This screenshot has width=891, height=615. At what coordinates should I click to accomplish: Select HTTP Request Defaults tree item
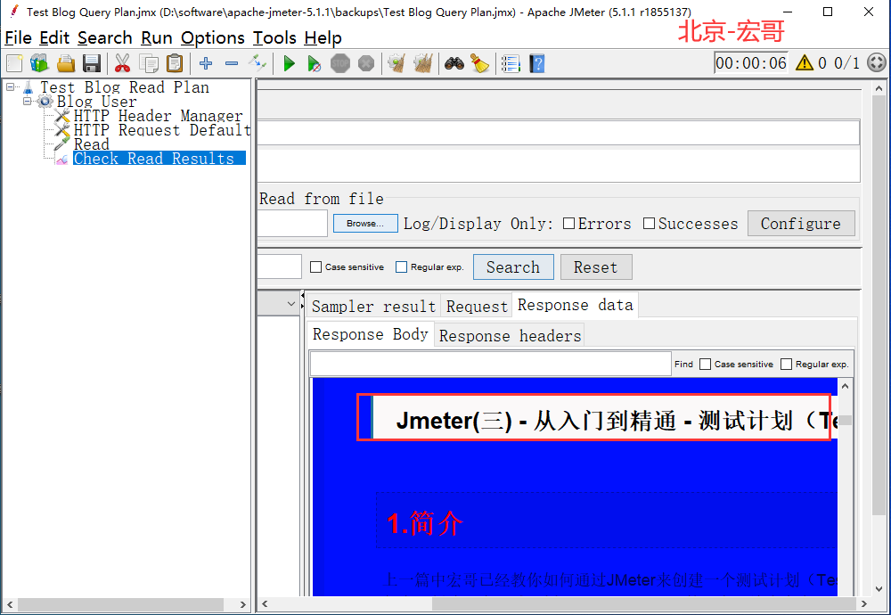pyautogui.click(x=162, y=130)
